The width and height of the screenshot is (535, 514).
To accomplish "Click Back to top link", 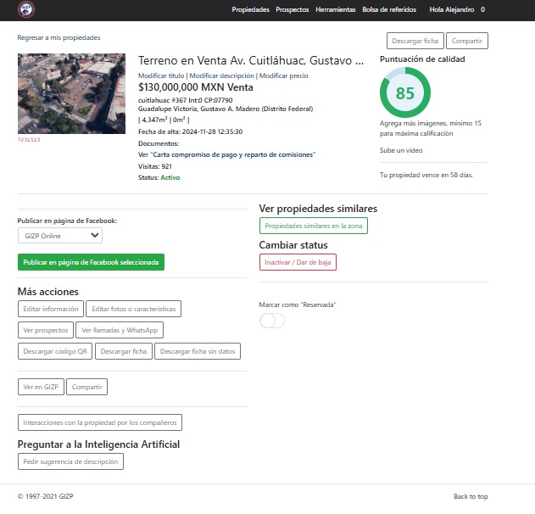I will 471,497.
